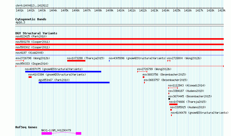Open nsv4305996 gnomAD variant label

[138, 58]
